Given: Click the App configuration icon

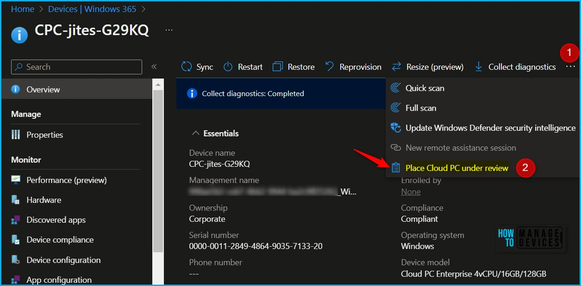Looking at the screenshot, I should pyautogui.click(x=16, y=280).
